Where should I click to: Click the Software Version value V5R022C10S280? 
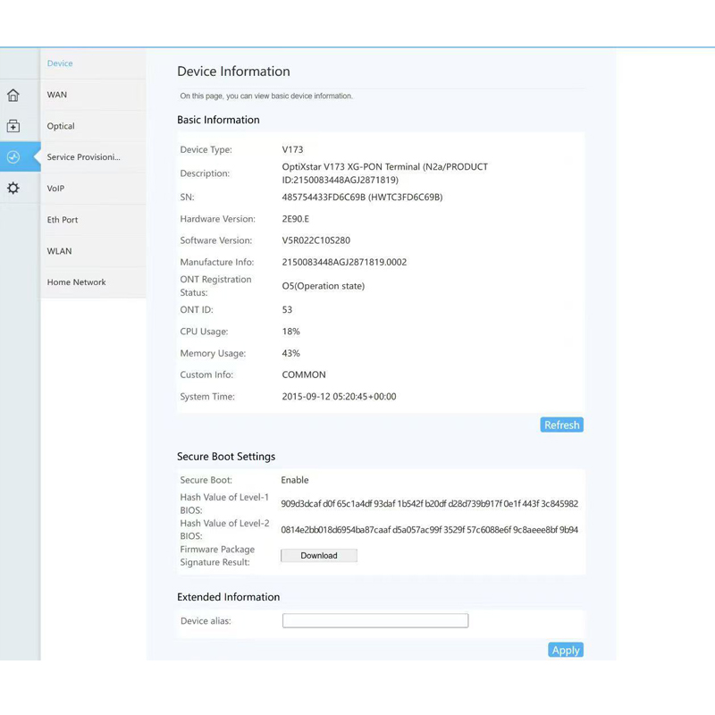[316, 240]
